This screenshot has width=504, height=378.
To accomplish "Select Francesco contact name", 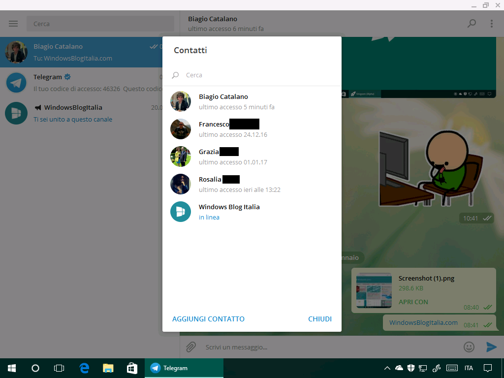I will [x=214, y=125].
